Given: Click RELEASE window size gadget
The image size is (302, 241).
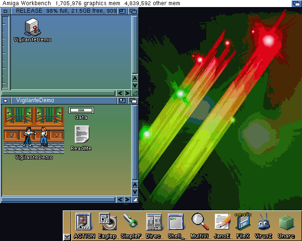Looking at the screenshot, I should 135,93.
